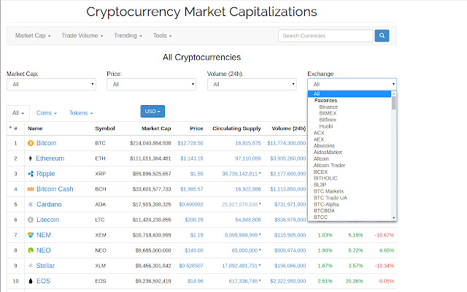Collapse the Exchange filter combo box
Image resolution: width=467 pixels, height=292 pixels.
352,85
